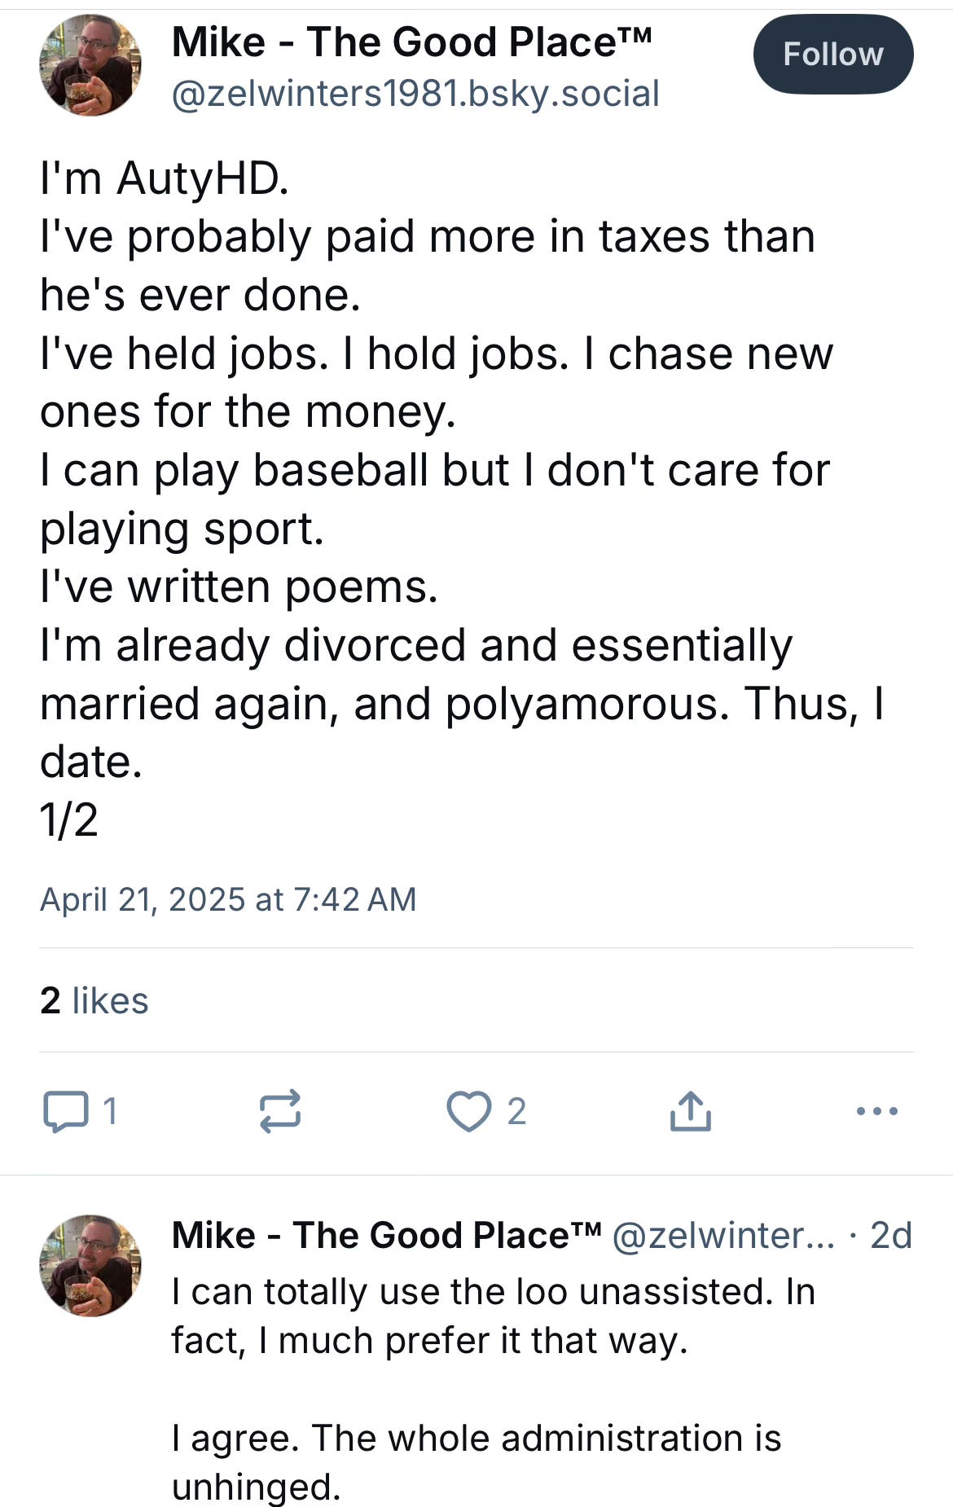Viewport: 953px width, 1507px height.
Task: Share the post using the share icon
Action: (690, 1111)
